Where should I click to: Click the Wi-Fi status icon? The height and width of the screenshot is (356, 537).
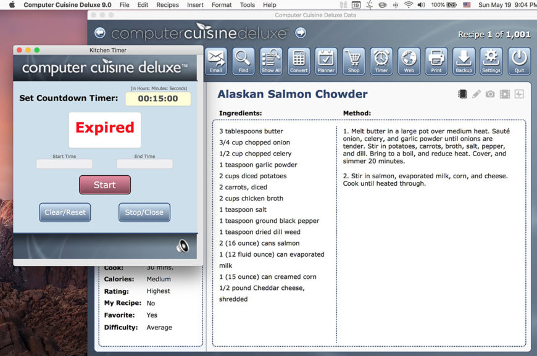tap(408, 5)
